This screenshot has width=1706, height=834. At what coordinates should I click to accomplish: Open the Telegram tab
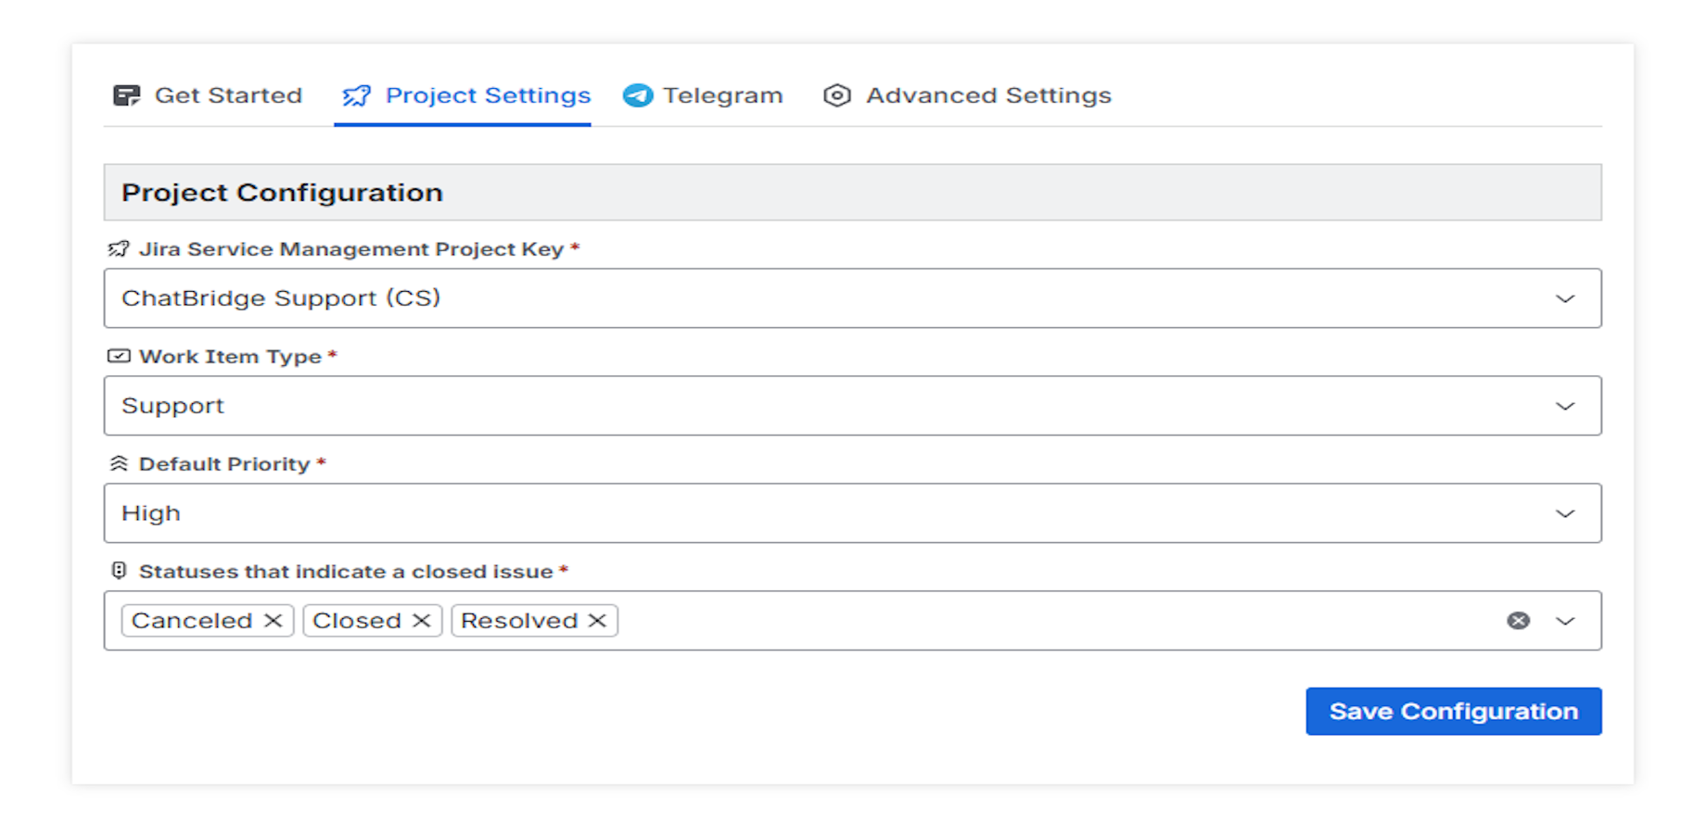coord(722,95)
